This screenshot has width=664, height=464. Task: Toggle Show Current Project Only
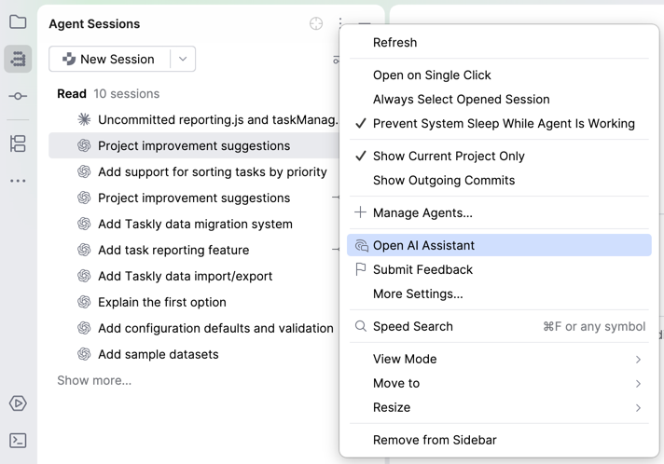click(499, 157)
